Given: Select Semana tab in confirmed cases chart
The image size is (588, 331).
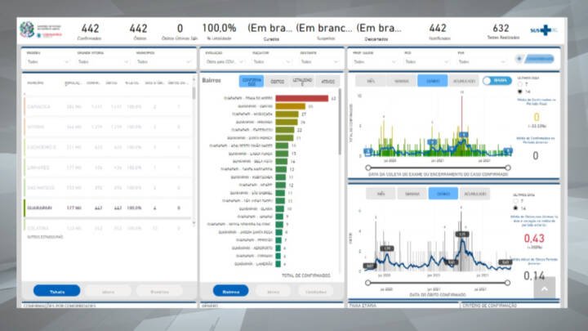Looking at the screenshot, I should click(x=401, y=81).
